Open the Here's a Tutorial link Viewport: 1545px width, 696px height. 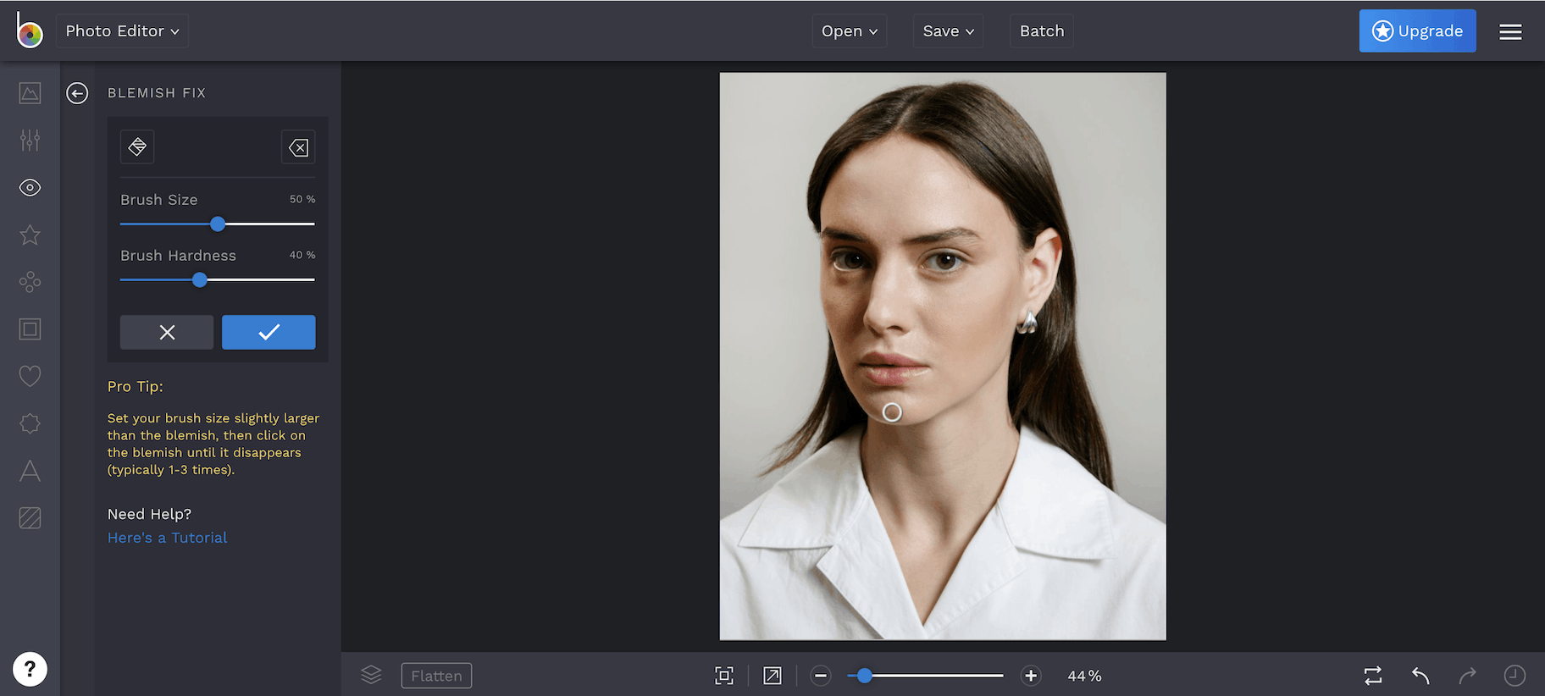coord(167,538)
